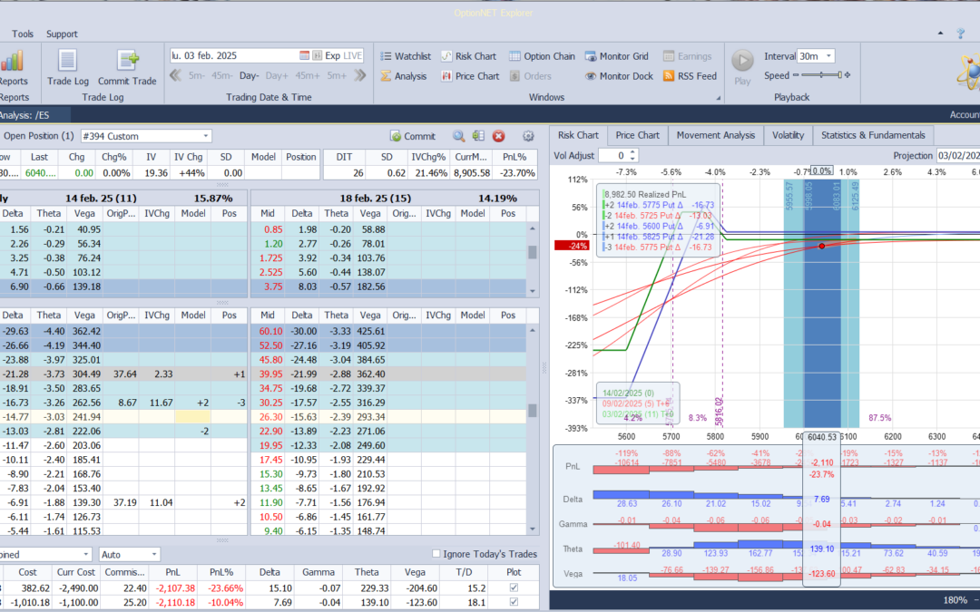Open the Support menu
This screenshot has width=980, height=612.
[x=62, y=34]
